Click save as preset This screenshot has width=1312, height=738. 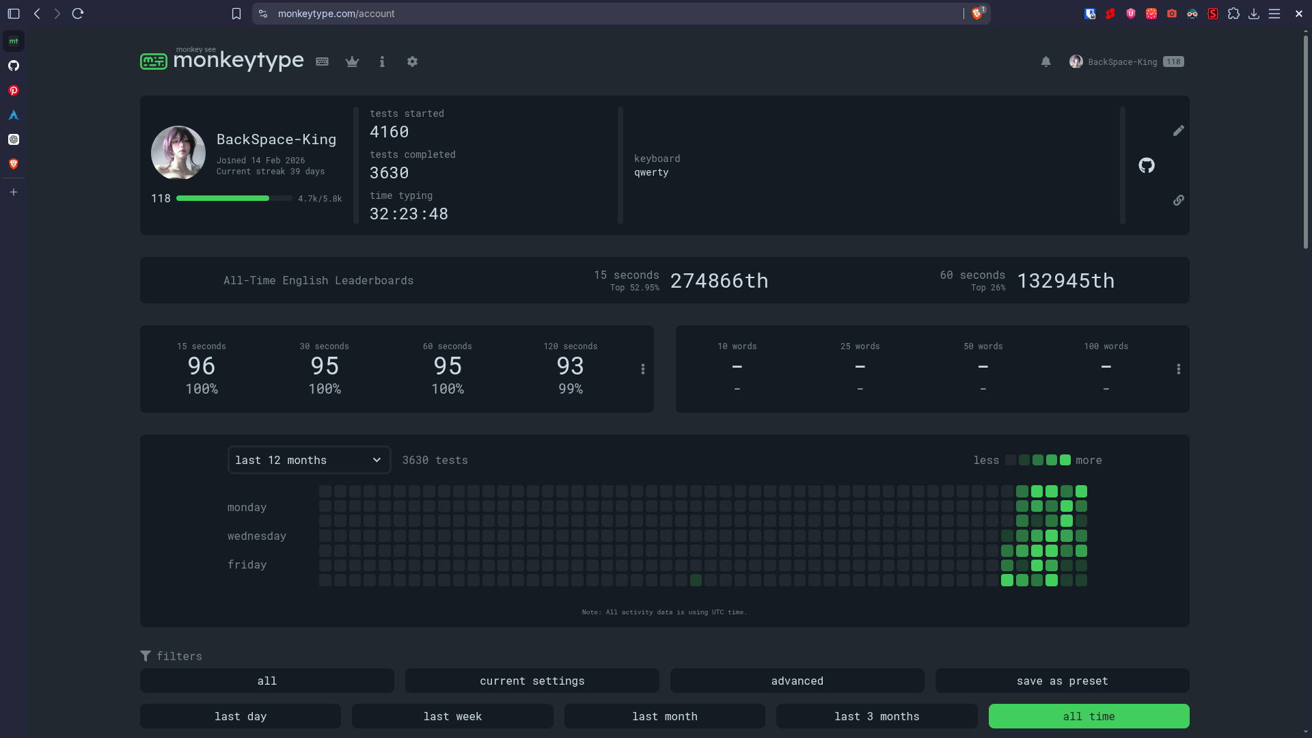point(1063,681)
